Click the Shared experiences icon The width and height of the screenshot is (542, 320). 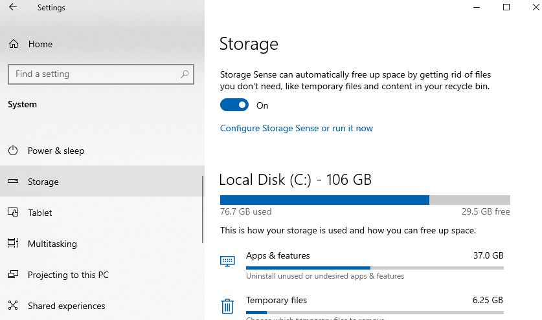13,306
